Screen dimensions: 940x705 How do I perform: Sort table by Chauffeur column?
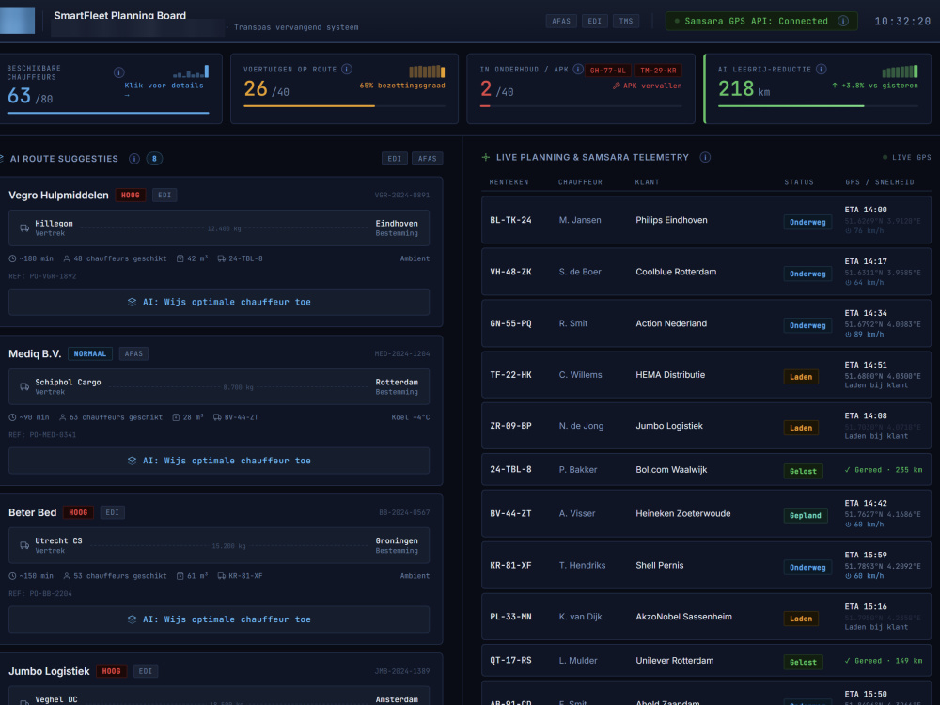coord(580,182)
